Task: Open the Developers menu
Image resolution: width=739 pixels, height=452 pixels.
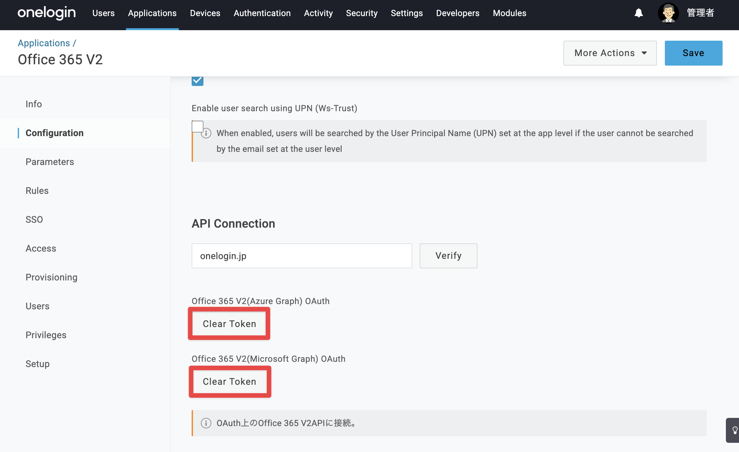Action: coord(458,13)
